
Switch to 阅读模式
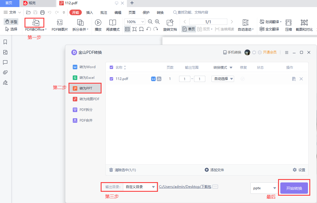tap(113, 25)
